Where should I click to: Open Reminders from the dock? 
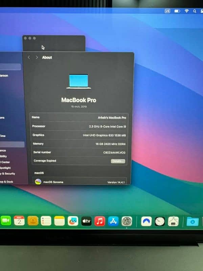[x=46, y=221]
